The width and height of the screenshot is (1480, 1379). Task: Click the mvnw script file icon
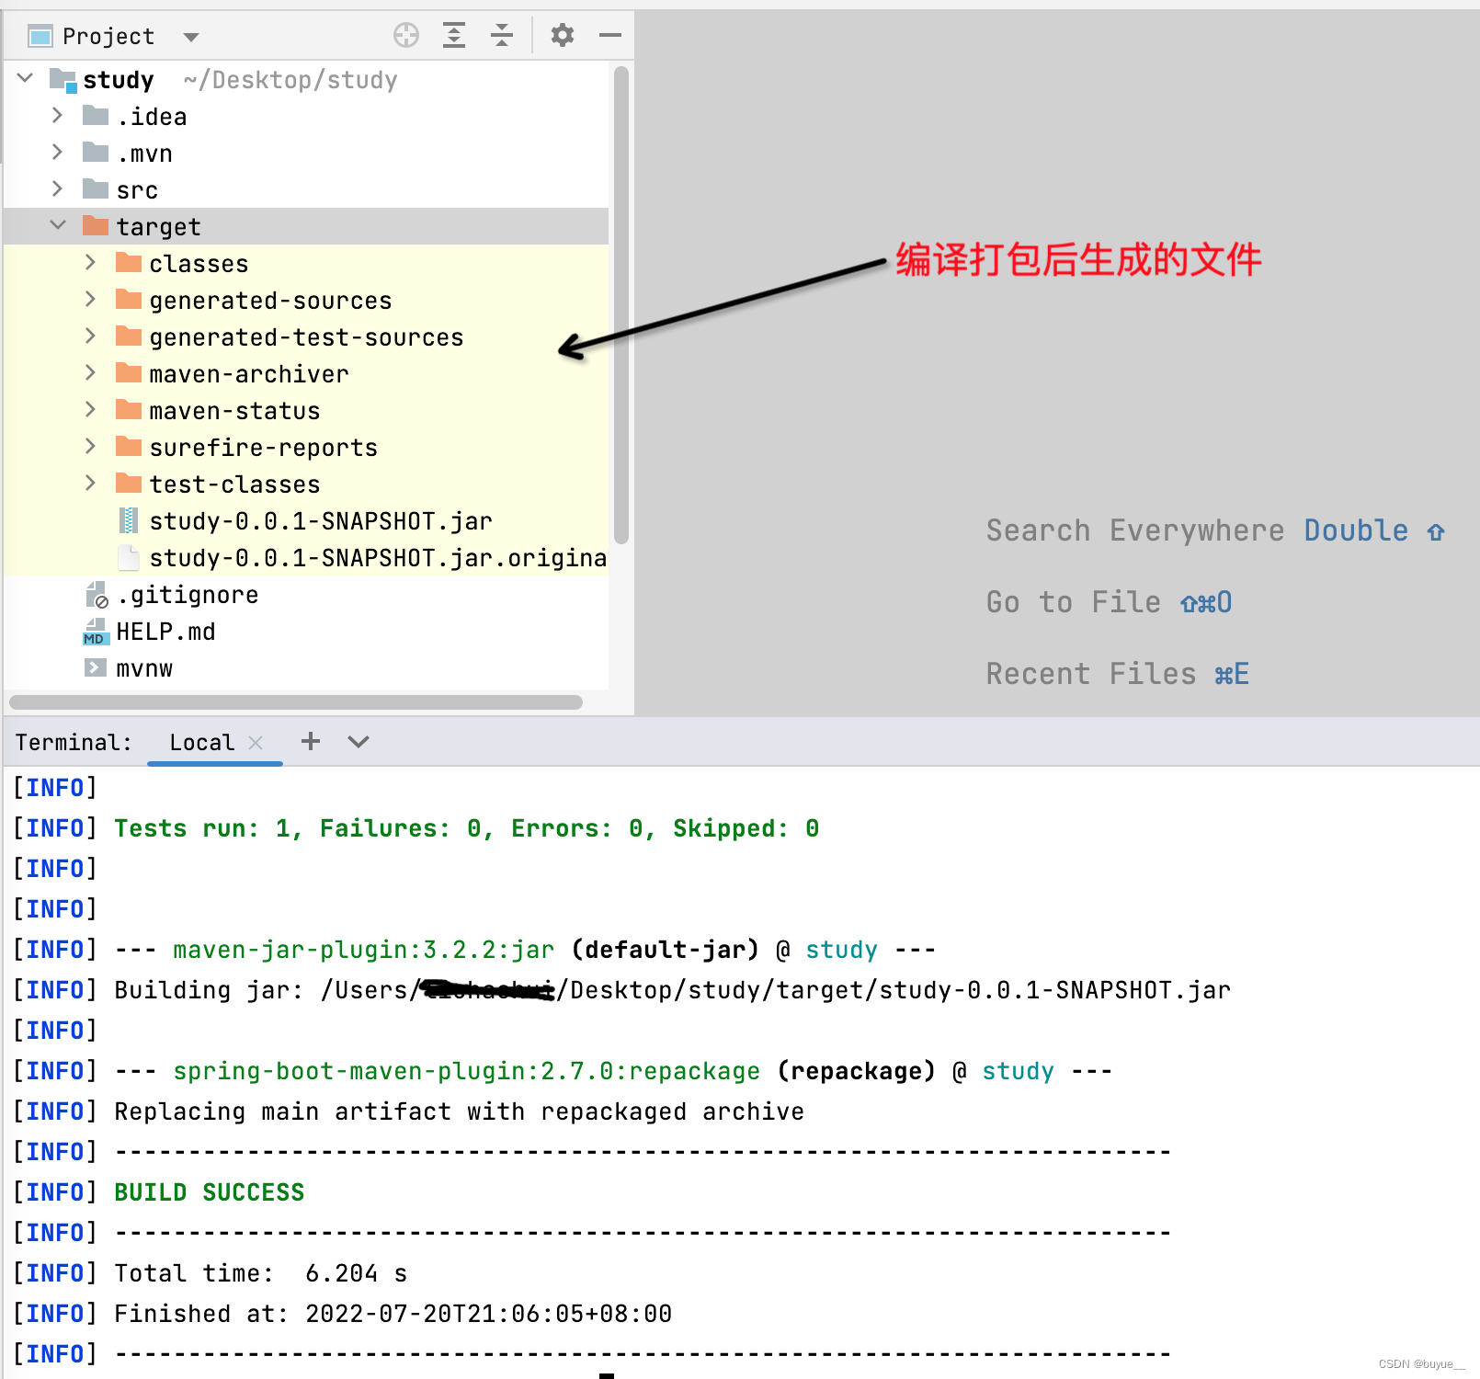[x=96, y=667]
